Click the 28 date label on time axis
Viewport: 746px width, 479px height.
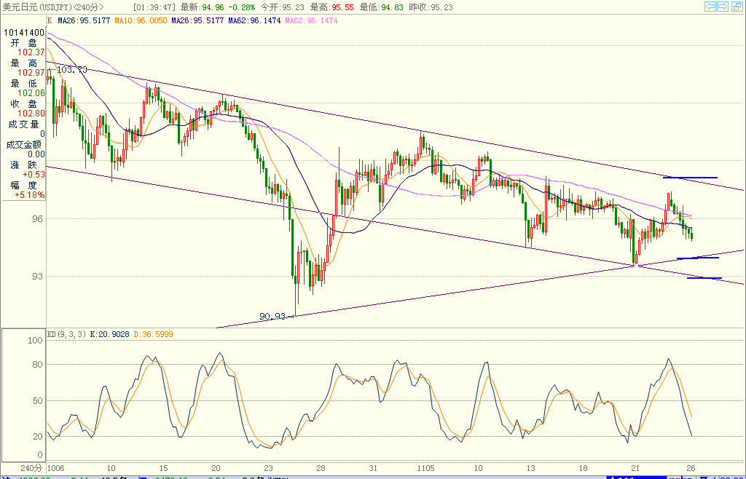(x=321, y=469)
